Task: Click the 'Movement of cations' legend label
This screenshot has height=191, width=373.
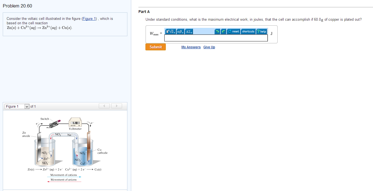Action: coord(64,175)
